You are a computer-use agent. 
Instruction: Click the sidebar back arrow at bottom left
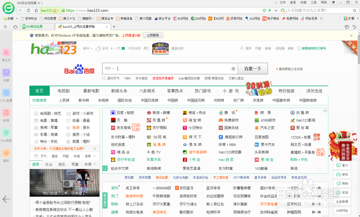click(6, 199)
